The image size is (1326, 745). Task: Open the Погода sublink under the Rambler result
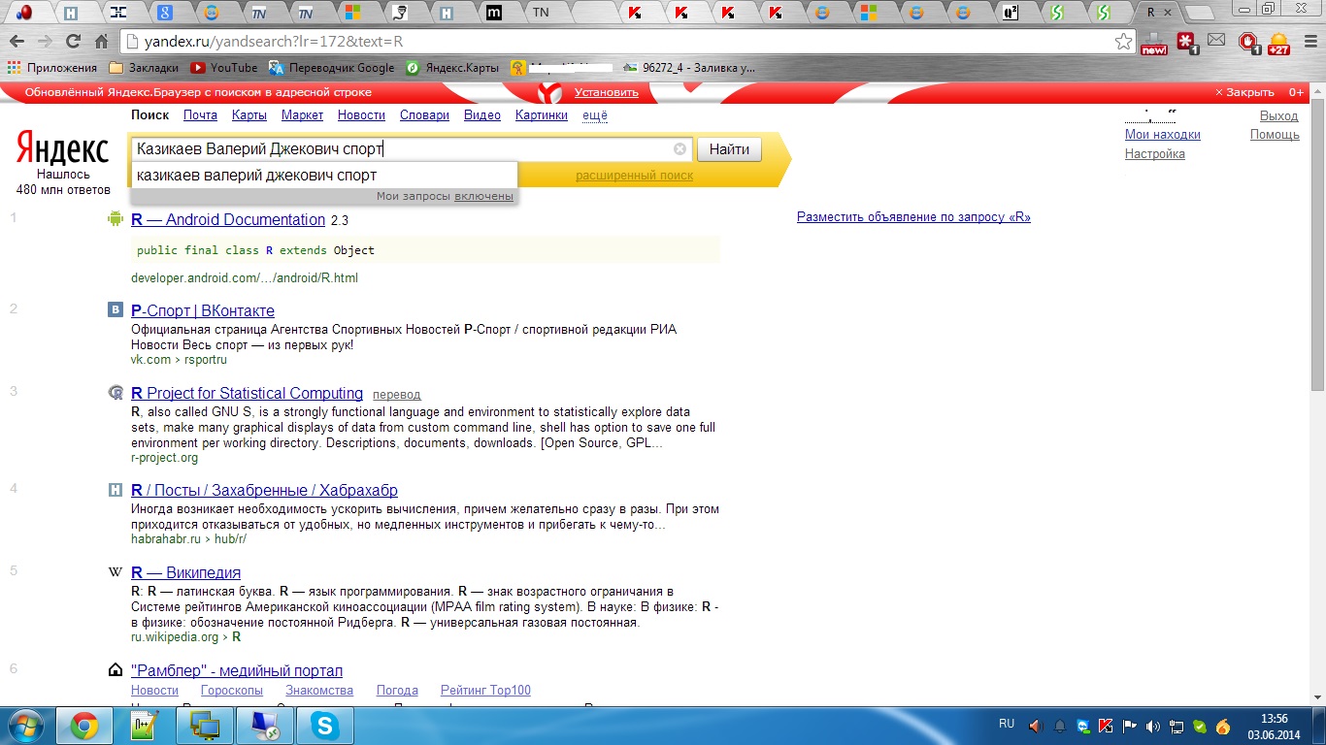397,691
